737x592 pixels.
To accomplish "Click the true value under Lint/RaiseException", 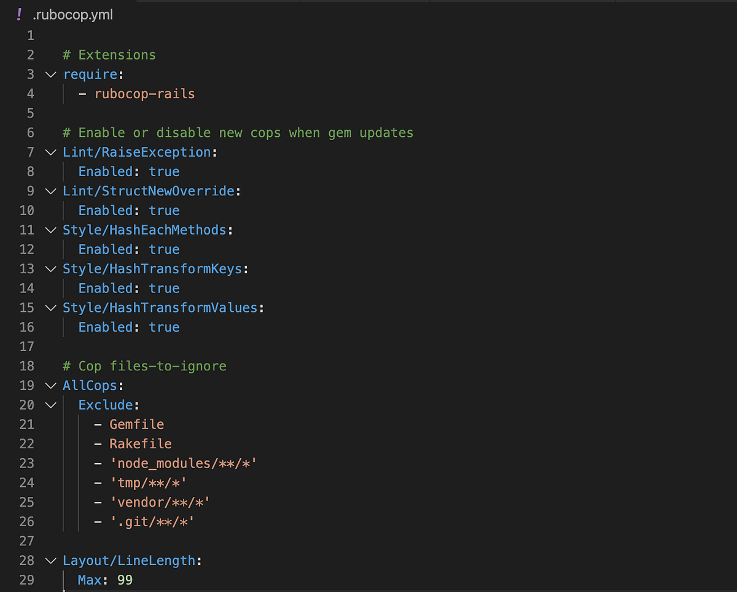I will (164, 171).
